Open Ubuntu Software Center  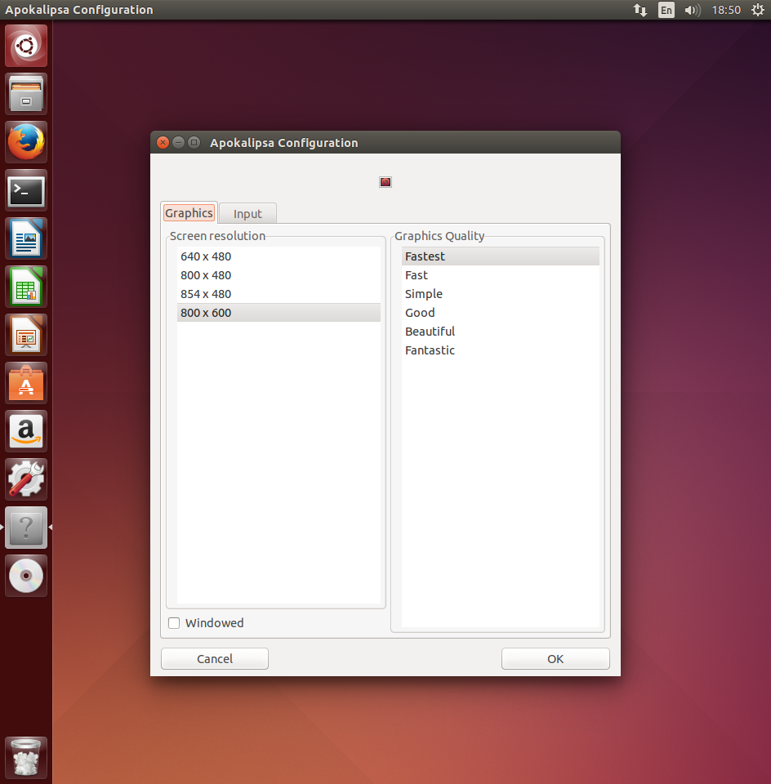[26, 384]
